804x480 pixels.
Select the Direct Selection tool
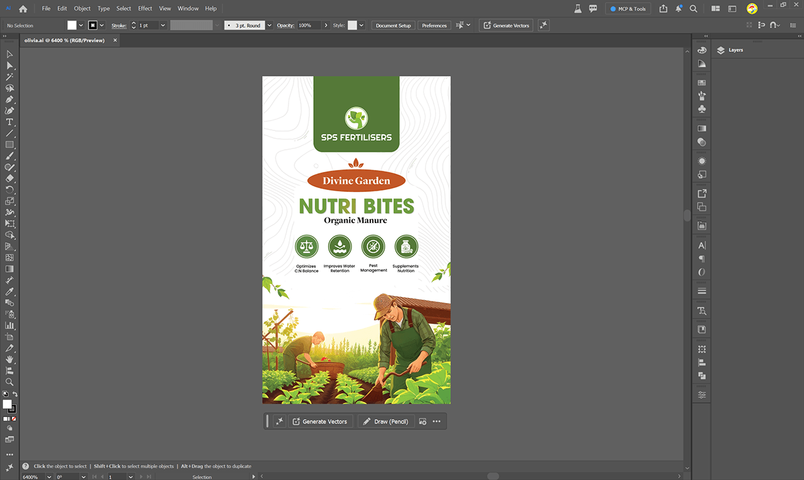click(x=10, y=66)
